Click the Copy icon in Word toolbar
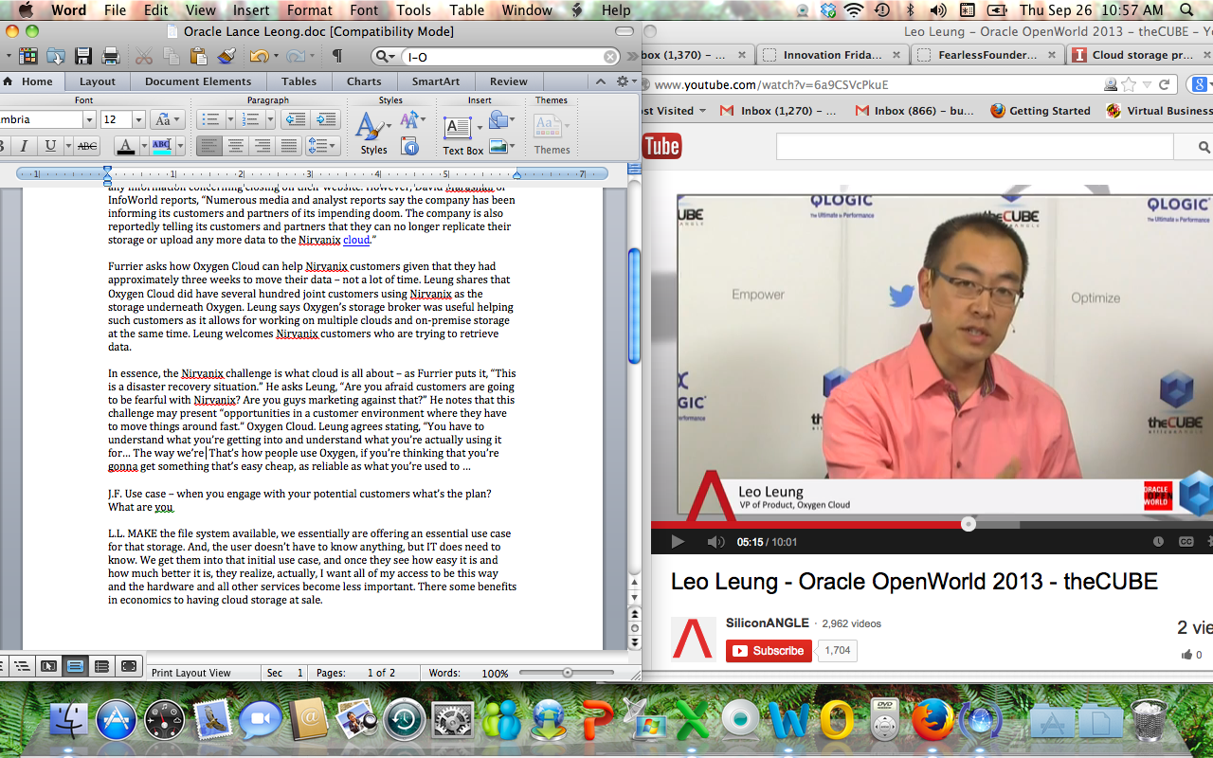The image size is (1213, 758). coord(171,56)
